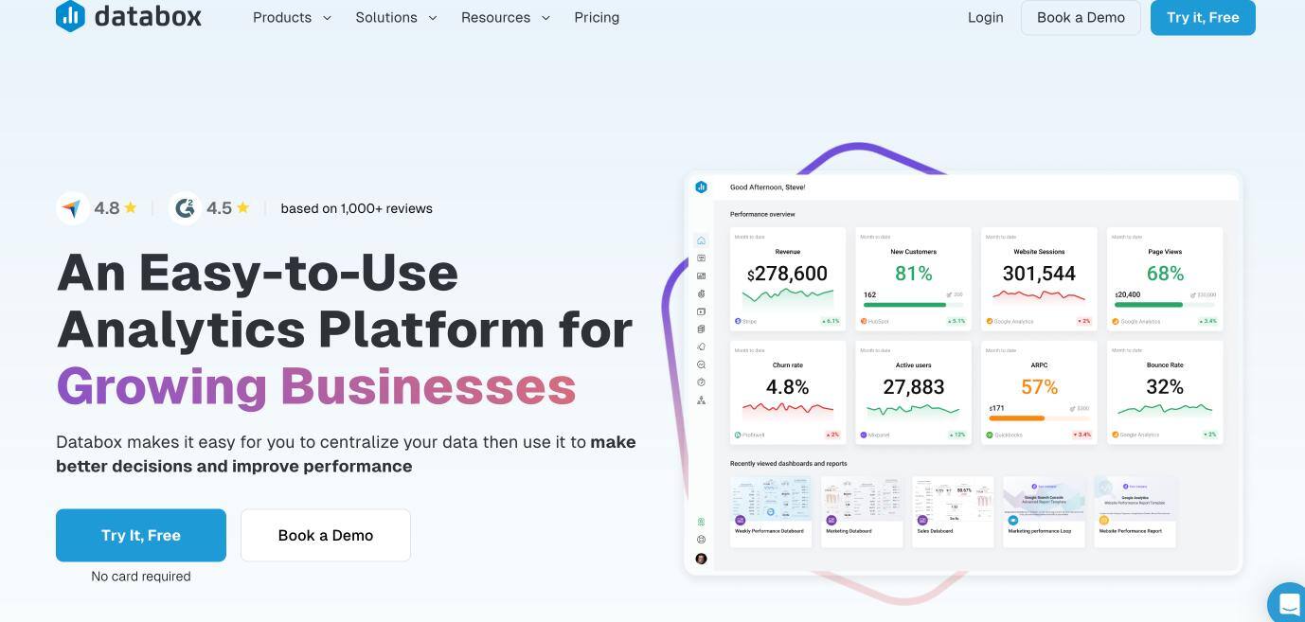Image resolution: width=1305 pixels, height=622 pixels.
Task: Click Book a Demo in the header
Action: click(x=1081, y=17)
